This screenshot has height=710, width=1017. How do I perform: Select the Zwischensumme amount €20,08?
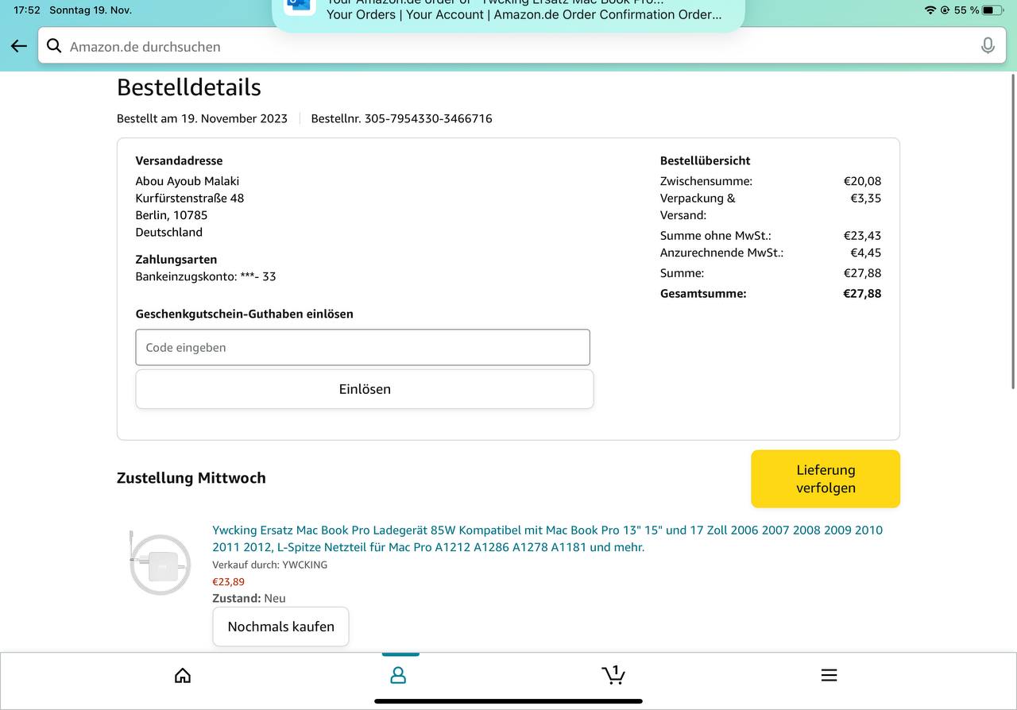pos(862,181)
